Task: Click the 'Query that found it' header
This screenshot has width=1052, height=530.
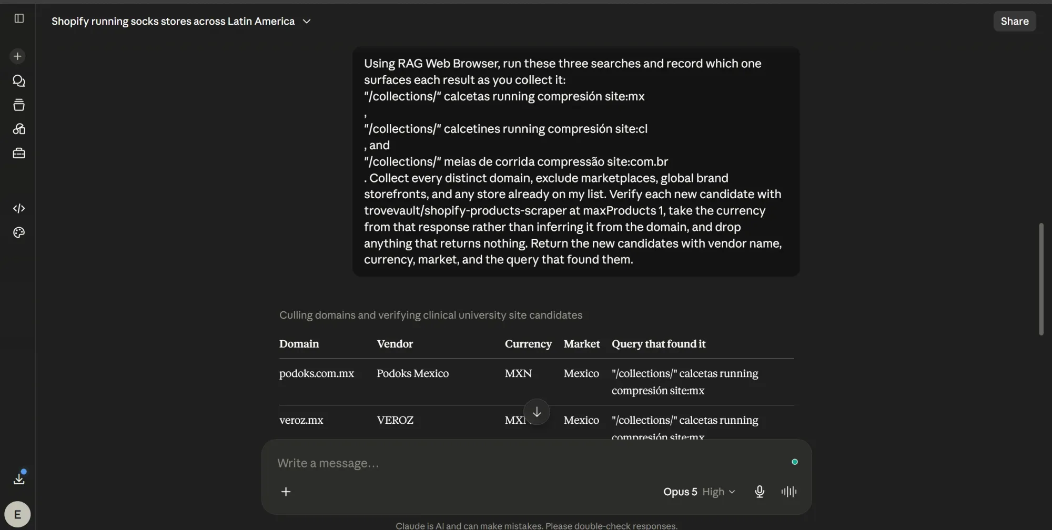Action: 659,344
